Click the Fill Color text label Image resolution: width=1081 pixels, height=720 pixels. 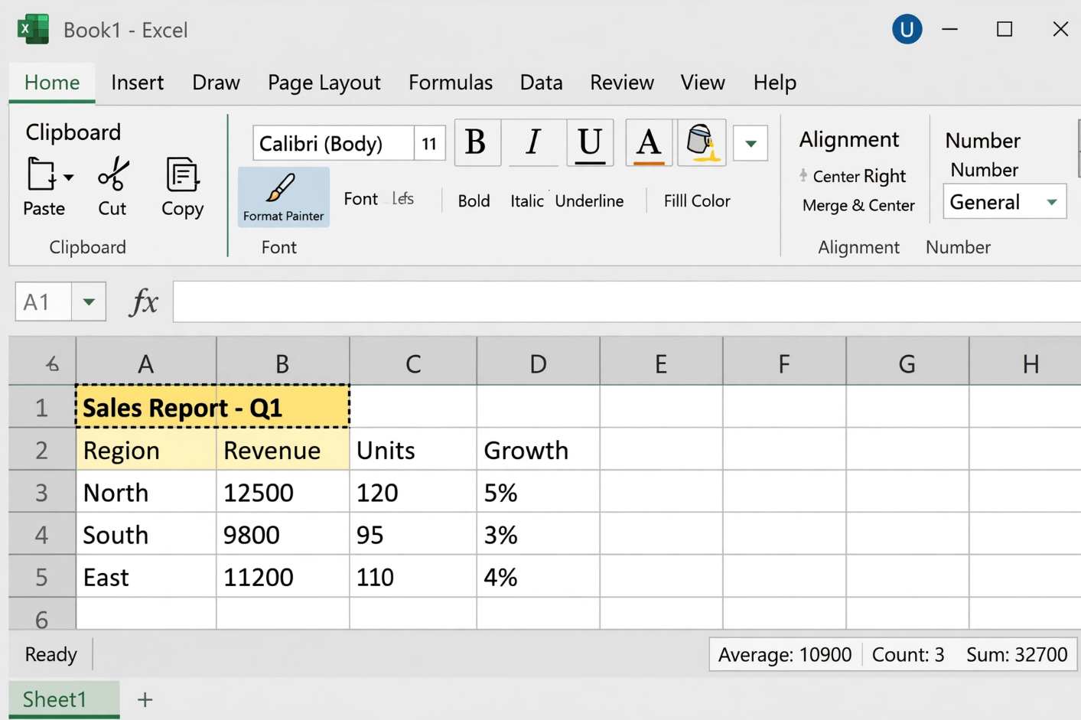(697, 200)
